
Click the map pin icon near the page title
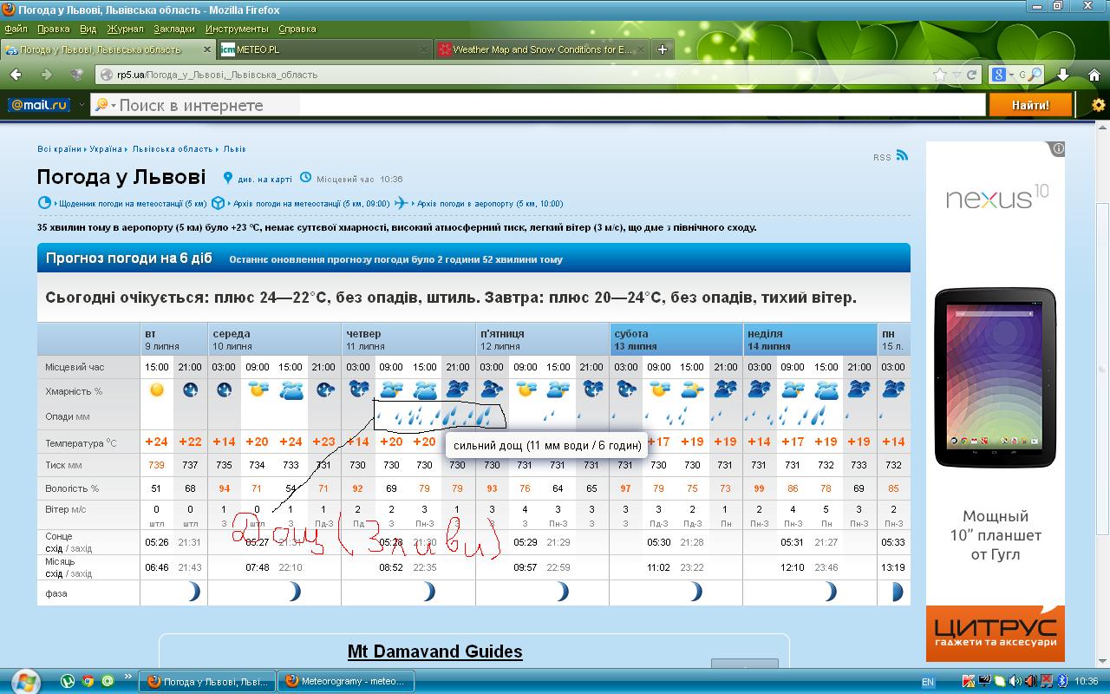point(228,179)
